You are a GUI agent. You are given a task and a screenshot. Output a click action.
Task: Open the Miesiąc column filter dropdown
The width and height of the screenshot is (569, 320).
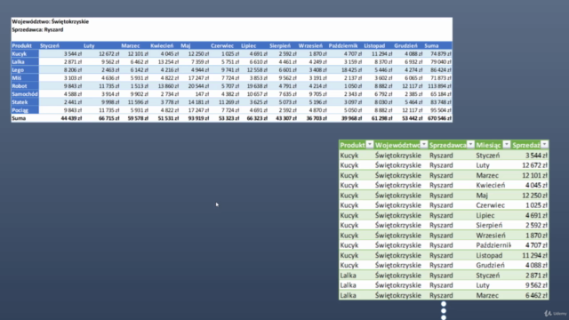click(x=506, y=144)
